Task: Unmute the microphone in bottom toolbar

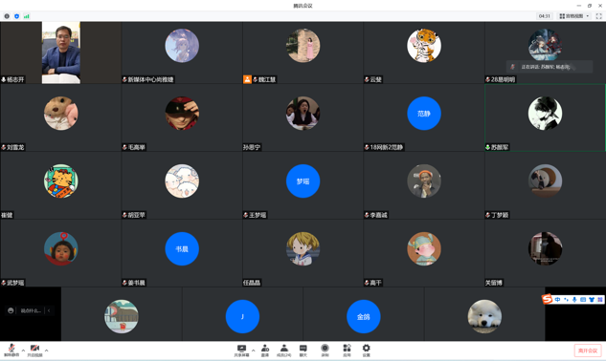Action: click(11, 350)
